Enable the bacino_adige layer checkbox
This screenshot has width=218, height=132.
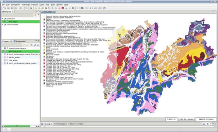(5, 57)
